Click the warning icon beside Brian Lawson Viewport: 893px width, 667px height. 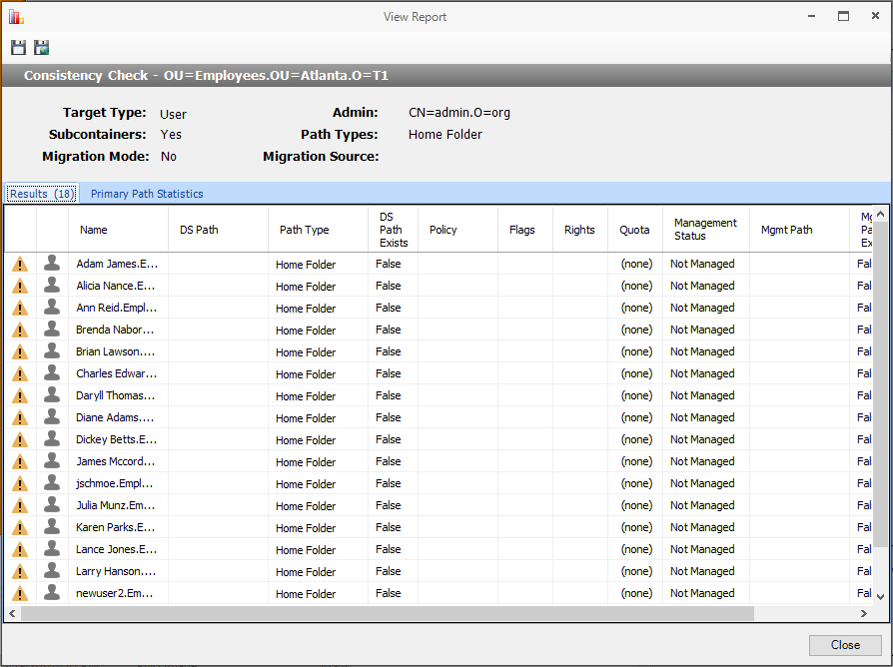[20, 352]
